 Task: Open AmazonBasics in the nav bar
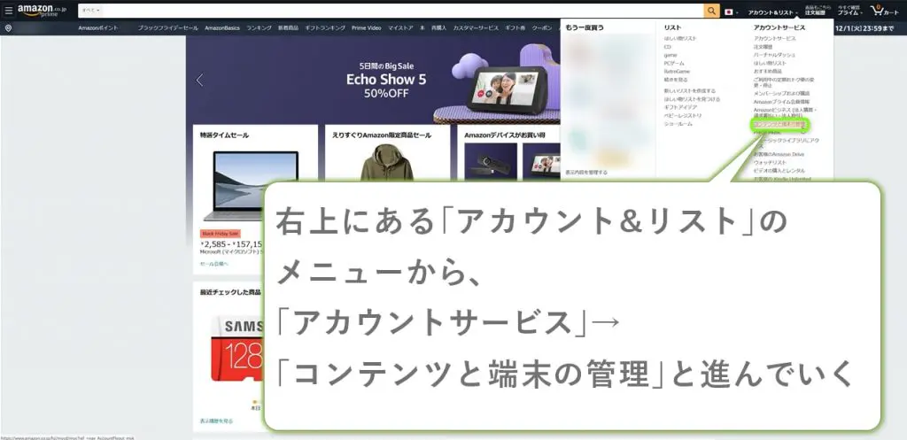click(x=222, y=27)
